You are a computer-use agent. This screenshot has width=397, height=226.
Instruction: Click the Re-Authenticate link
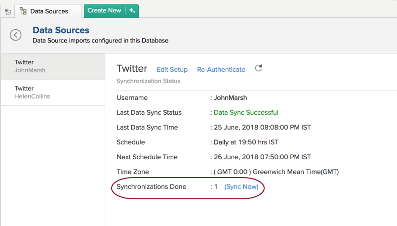221,70
